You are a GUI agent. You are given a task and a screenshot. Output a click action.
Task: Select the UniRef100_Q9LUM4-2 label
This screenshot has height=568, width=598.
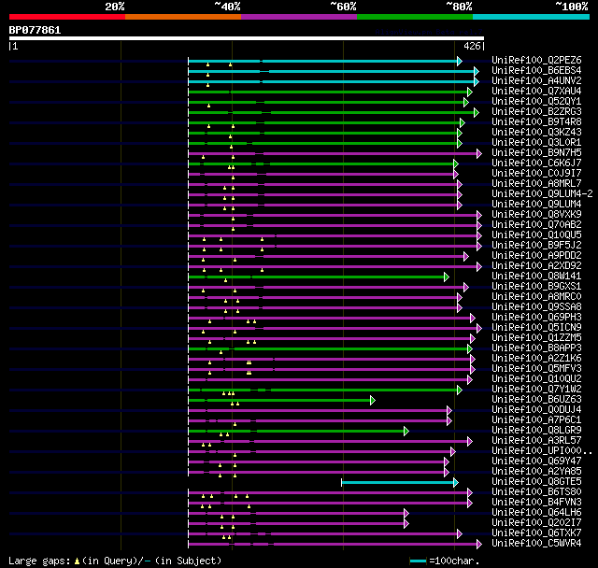tap(542, 193)
